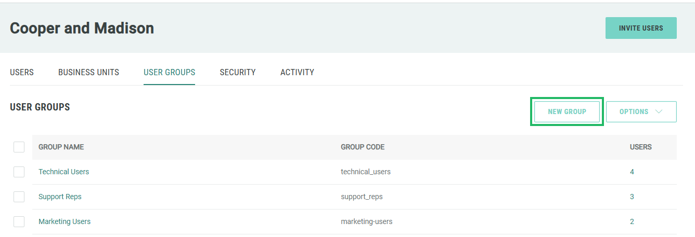Toggle the select-all checkbox in table header

pyautogui.click(x=19, y=147)
